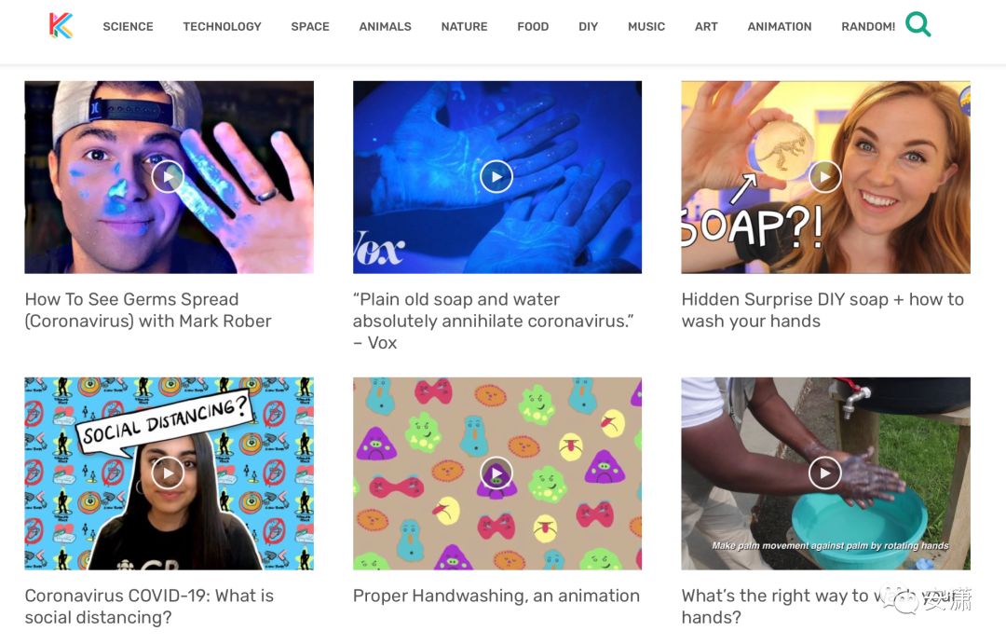Select the SPACE navigation item
The height and width of the screenshot is (644, 1006).
(x=310, y=26)
